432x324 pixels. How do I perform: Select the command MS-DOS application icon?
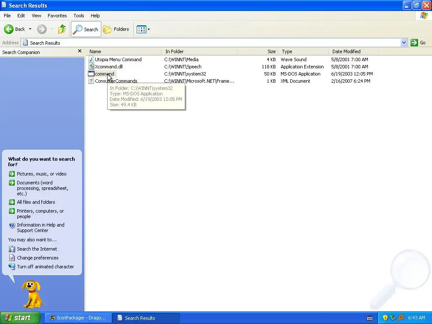[91, 73]
